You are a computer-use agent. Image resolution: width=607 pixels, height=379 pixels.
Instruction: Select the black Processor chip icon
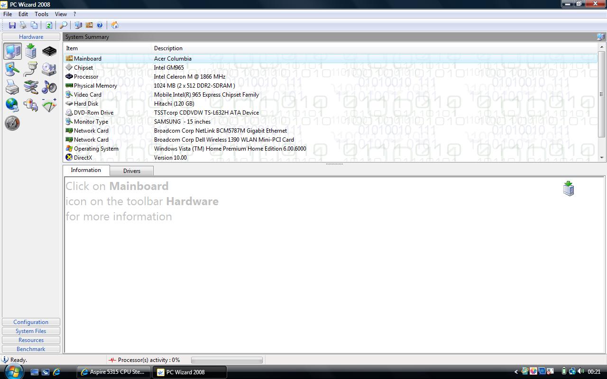point(49,51)
